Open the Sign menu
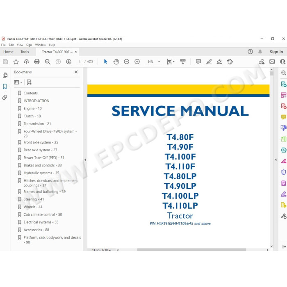Screen dimensions: 287x287 [29, 45]
